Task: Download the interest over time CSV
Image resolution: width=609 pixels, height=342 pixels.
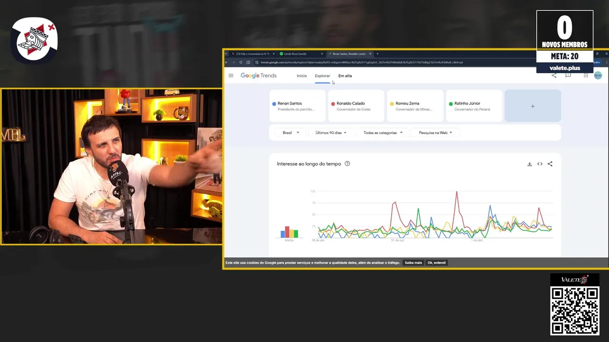Action: point(530,164)
